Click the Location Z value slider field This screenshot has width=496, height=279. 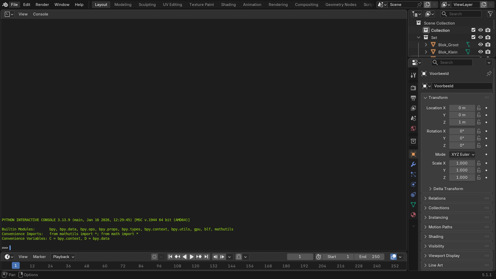coord(462,122)
